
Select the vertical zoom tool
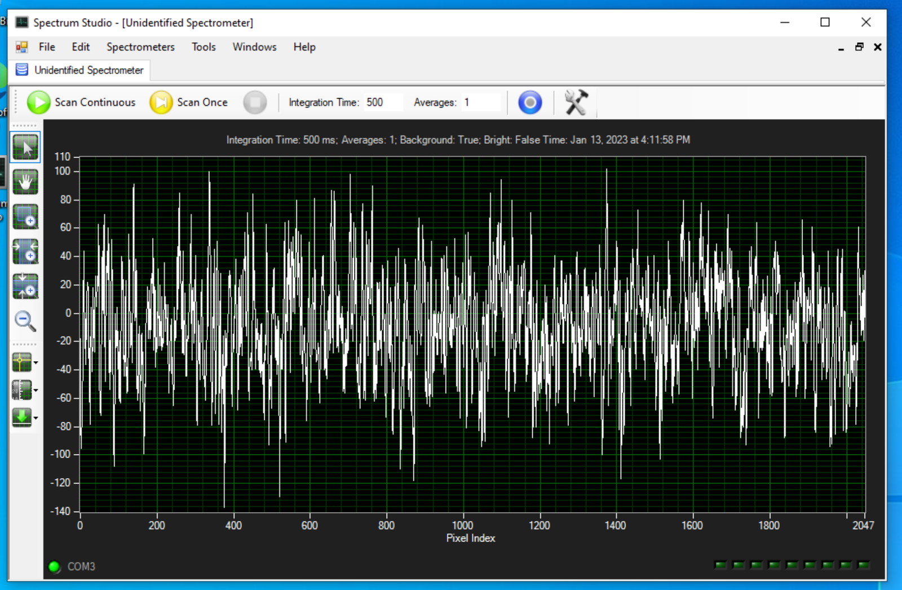click(x=25, y=286)
